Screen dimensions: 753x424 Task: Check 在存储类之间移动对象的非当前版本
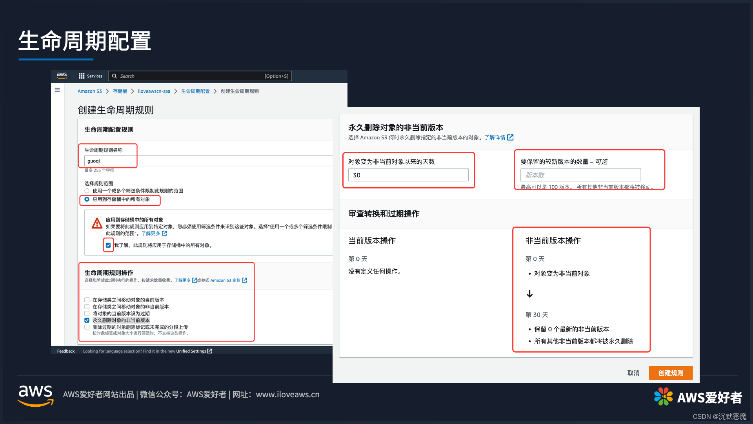coord(87,307)
